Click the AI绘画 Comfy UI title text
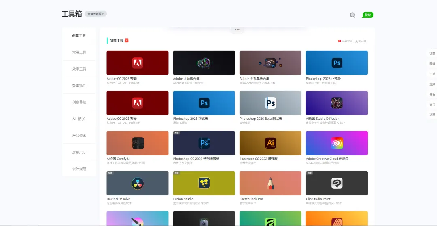 (x=119, y=159)
